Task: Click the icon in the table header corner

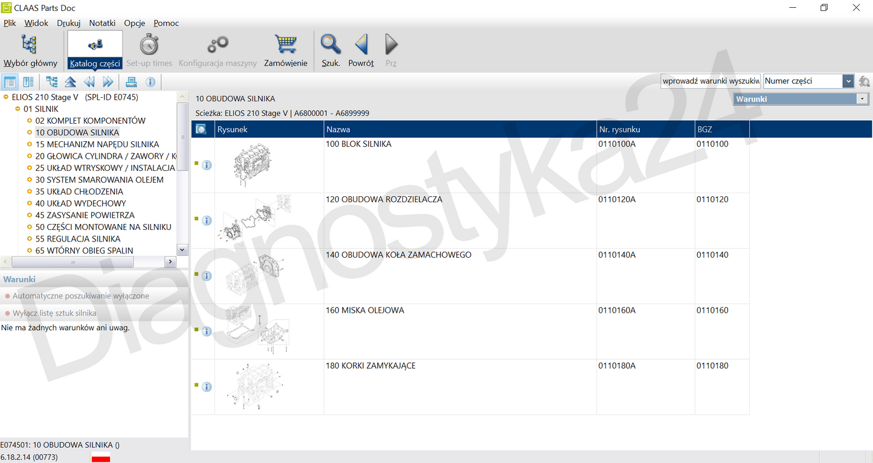Action: point(202,129)
